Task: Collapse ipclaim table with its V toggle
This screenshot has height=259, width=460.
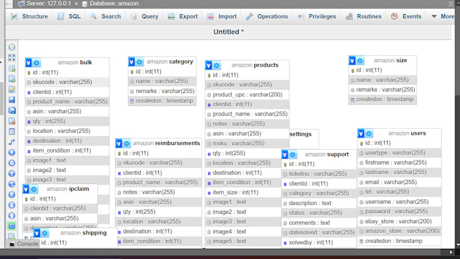Action: (x=26, y=190)
